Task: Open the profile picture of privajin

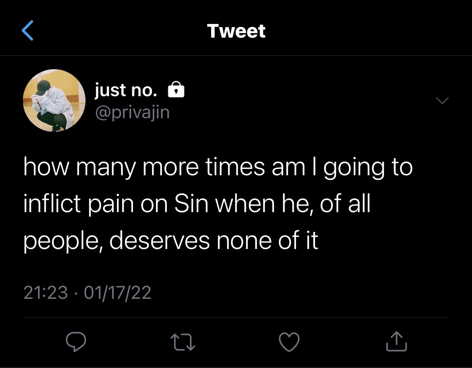Action: pyautogui.click(x=54, y=100)
